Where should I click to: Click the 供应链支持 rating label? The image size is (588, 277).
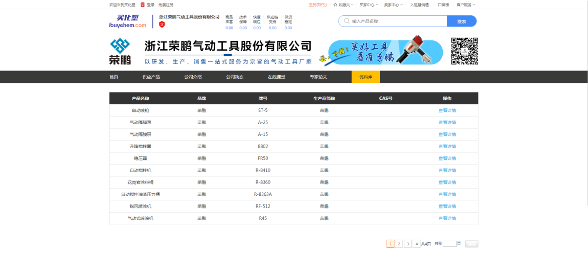point(273,19)
